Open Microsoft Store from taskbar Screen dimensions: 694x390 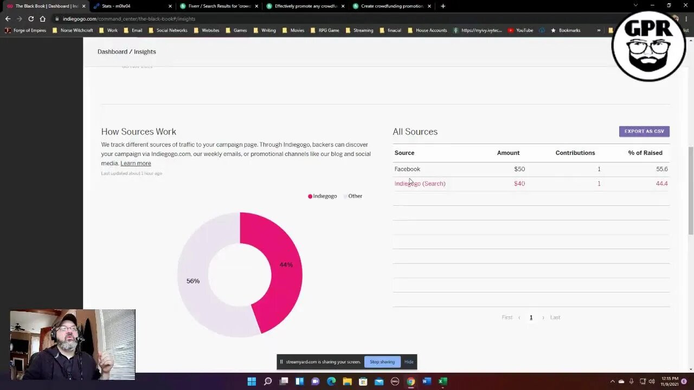(x=363, y=381)
